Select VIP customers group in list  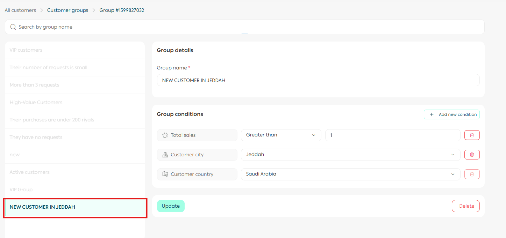26,50
